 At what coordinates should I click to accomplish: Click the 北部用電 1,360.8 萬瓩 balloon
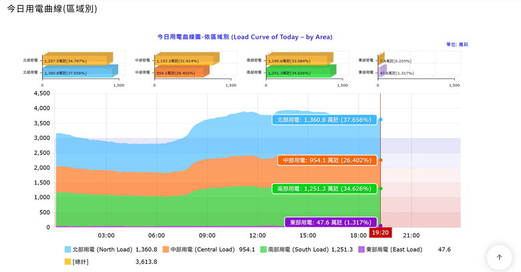coord(325,120)
